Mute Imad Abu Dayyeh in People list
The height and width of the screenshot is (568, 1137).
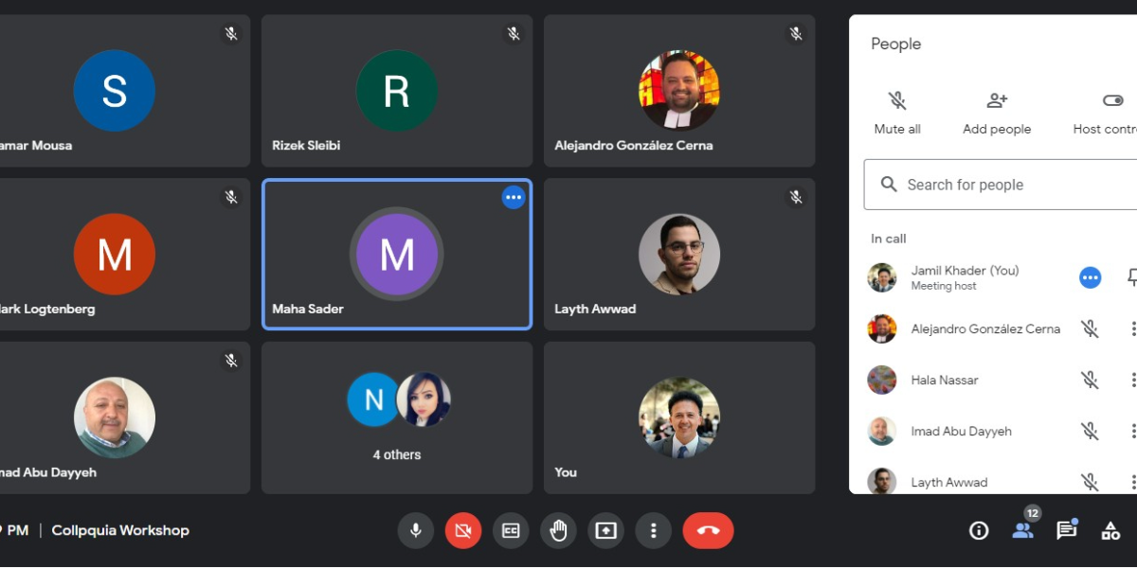pyautogui.click(x=1091, y=431)
